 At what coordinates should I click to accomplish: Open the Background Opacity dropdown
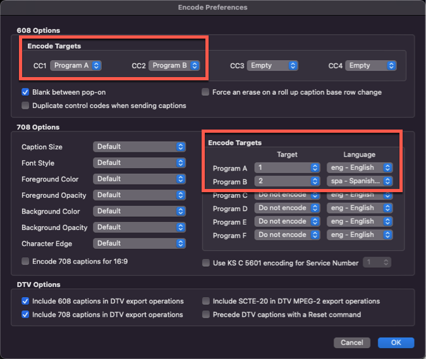[x=139, y=228]
